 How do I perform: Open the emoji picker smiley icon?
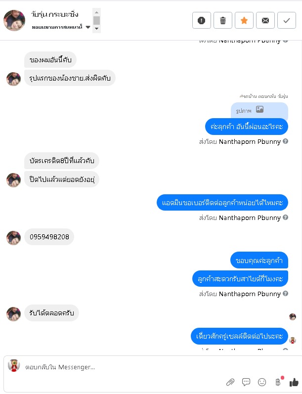point(262,382)
